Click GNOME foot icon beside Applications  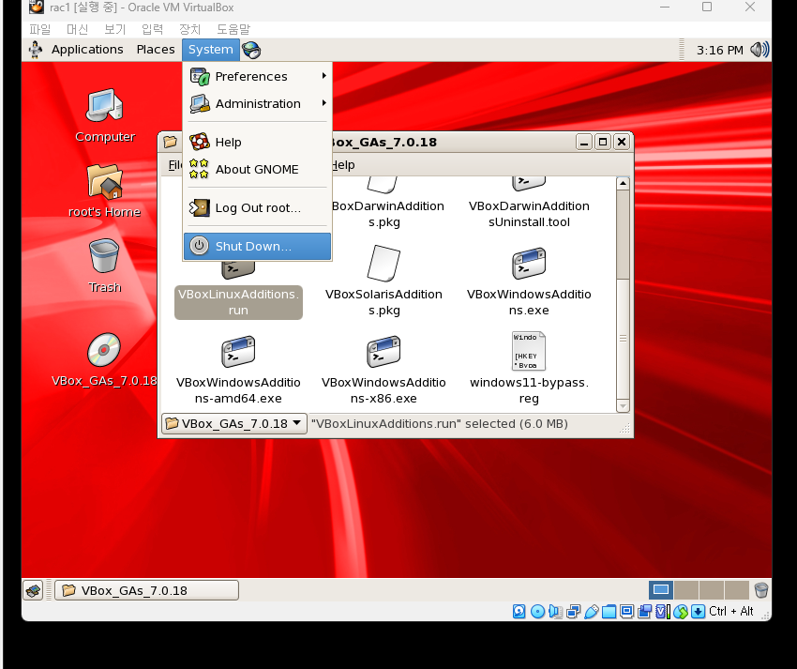coord(36,50)
